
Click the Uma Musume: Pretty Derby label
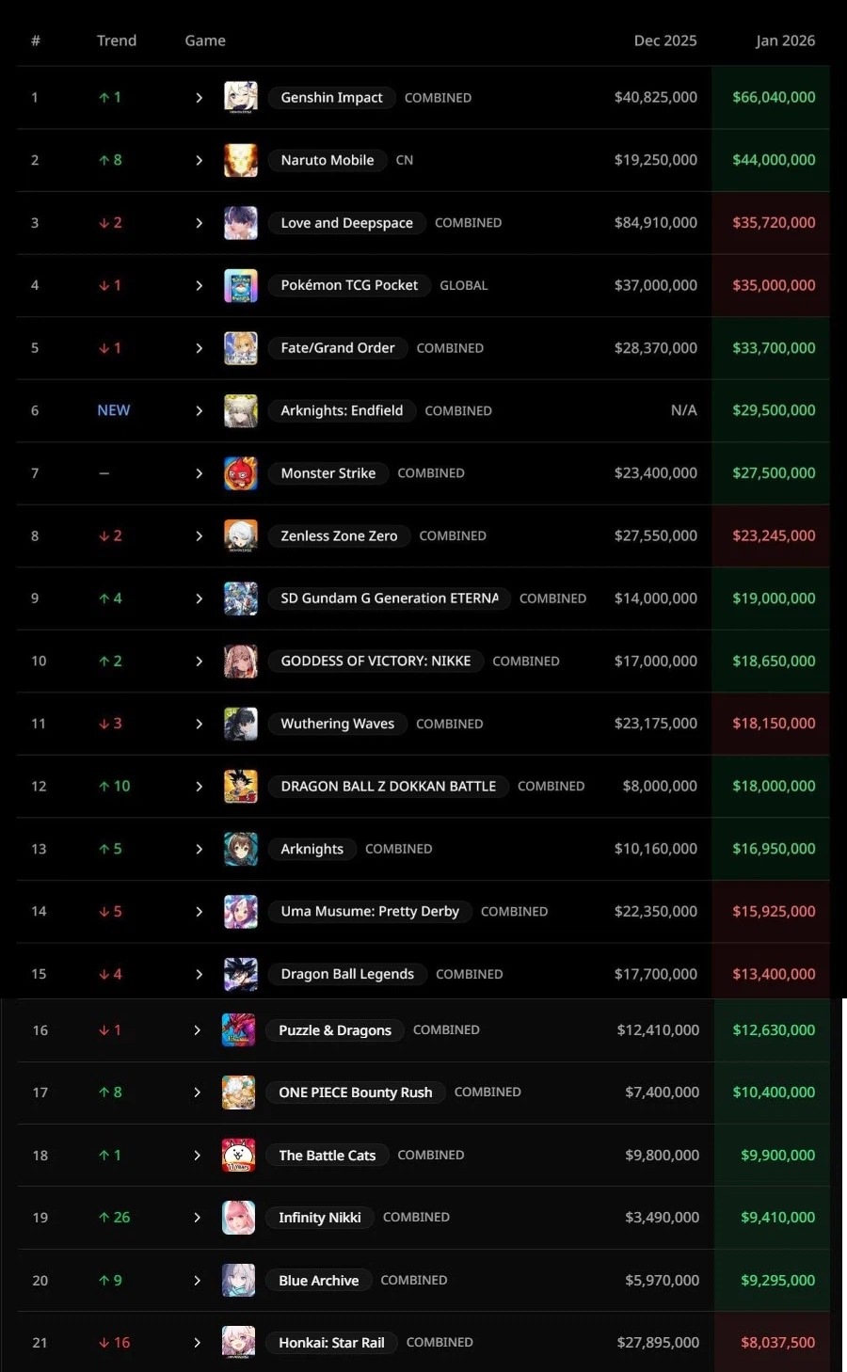(x=369, y=912)
